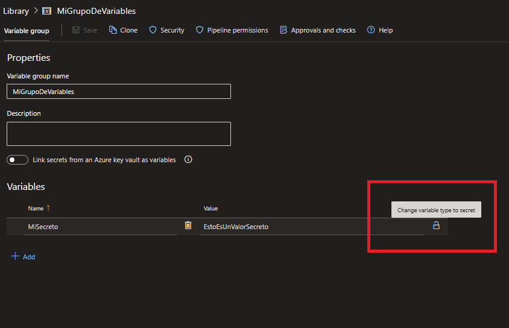
Task: Click the Clone toolbar button
Action: pos(123,30)
